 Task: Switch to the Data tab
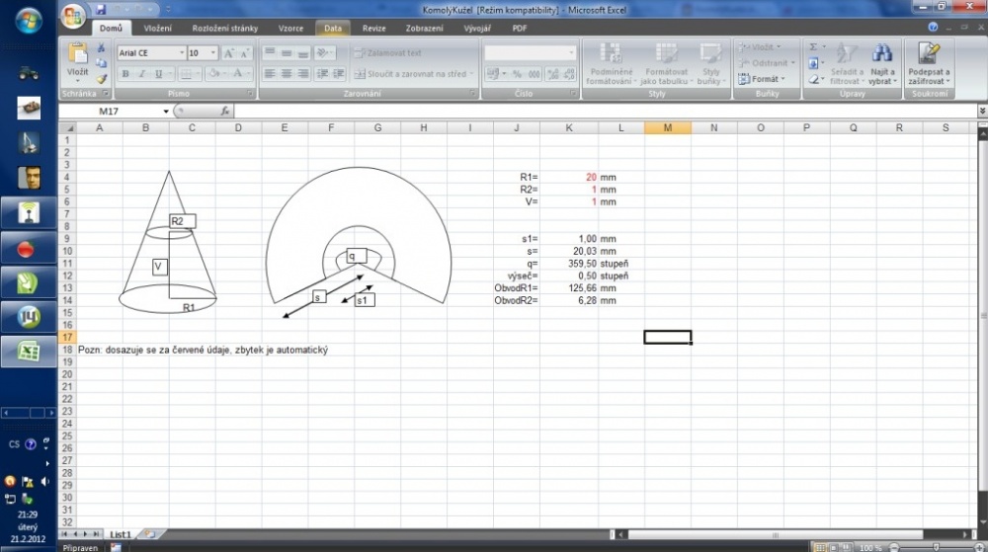(333, 29)
